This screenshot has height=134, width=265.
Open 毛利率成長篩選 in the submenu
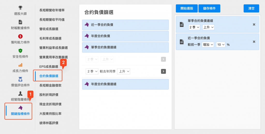pos(50,38)
